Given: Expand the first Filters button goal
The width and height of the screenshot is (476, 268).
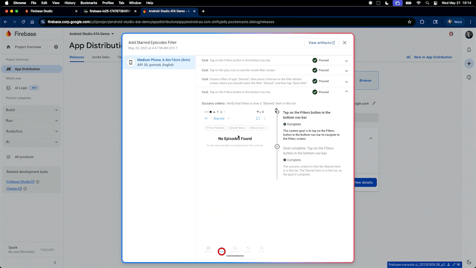Looking at the screenshot, I should pos(346,61).
